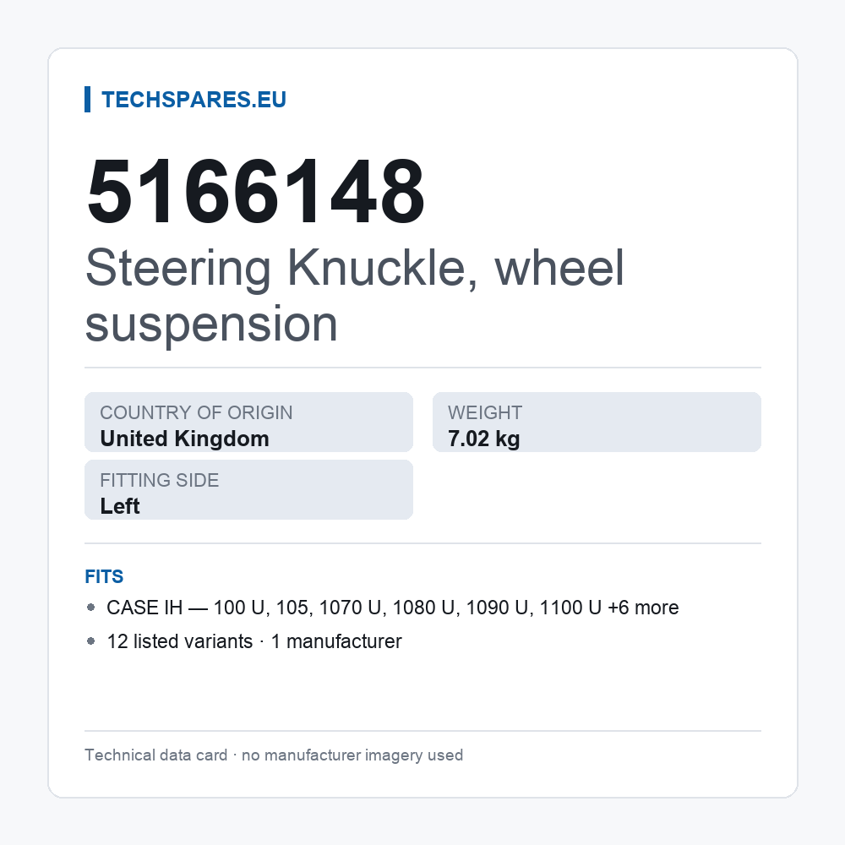845x845 pixels.
Task: Click the Technical data card footer note
Action: click(x=274, y=755)
